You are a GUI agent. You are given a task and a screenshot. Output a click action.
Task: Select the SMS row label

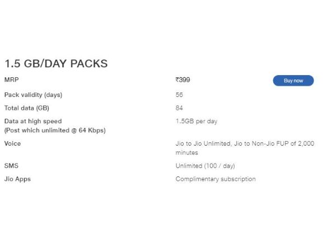point(11,166)
